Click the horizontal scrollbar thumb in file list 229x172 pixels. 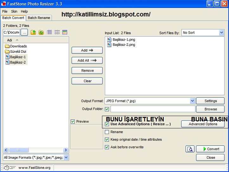click(x=19, y=150)
